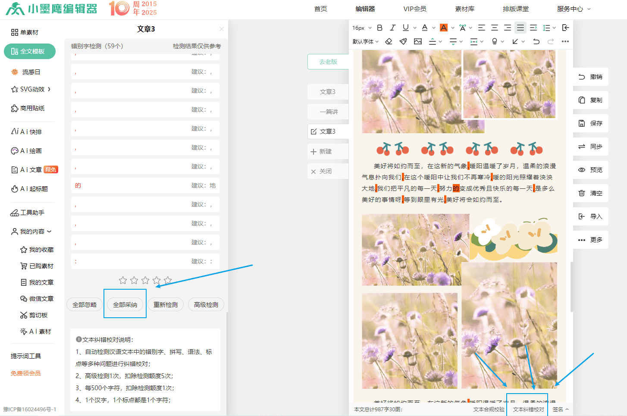The height and width of the screenshot is (416, 627).
Task: Switch to the 素材库 tab
Action: [x=464, y=9]
